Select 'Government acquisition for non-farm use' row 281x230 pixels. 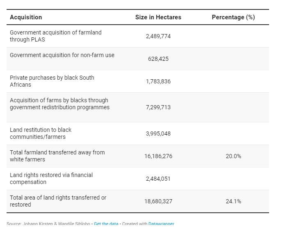click(x=62, y=55)
